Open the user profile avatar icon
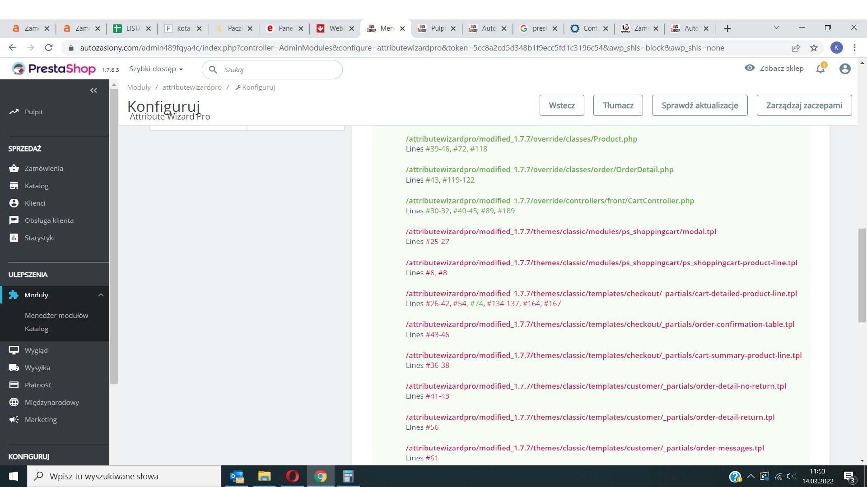867x487 pixels. [845, 69]
